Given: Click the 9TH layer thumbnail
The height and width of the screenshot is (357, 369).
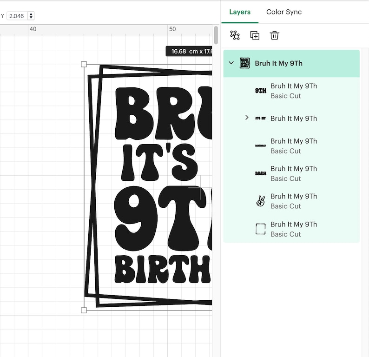Looking at the screenshot, I should [x=261, y=91].
